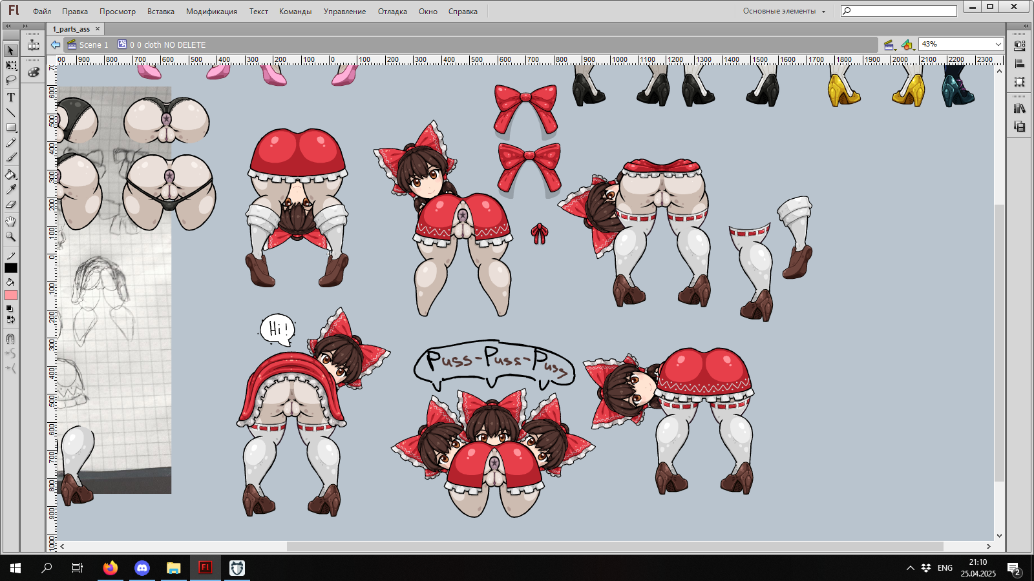Open the Edit Scene dropdown
The image size is (1034, 581).
890,45
